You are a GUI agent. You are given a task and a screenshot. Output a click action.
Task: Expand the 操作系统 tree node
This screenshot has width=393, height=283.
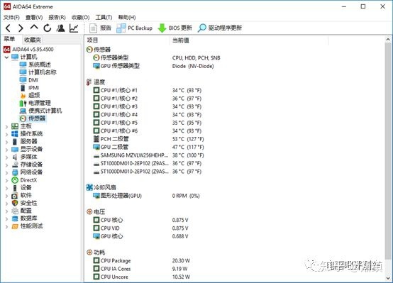tap(6, 134)
